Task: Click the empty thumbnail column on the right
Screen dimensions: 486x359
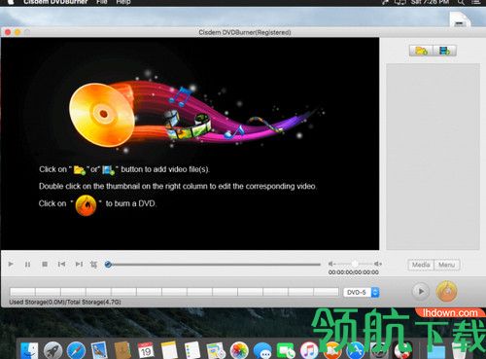Action: [433, 157]
